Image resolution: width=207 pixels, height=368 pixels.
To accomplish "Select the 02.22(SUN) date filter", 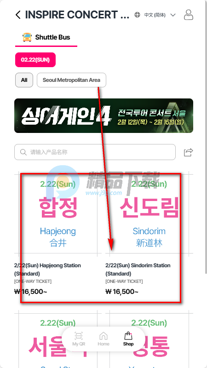I will tap(35, 60).
